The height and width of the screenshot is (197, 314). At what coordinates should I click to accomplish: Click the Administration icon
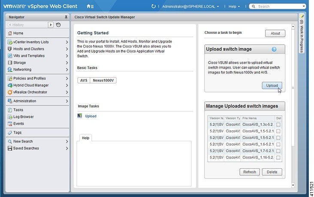click(x=10, y=101)
